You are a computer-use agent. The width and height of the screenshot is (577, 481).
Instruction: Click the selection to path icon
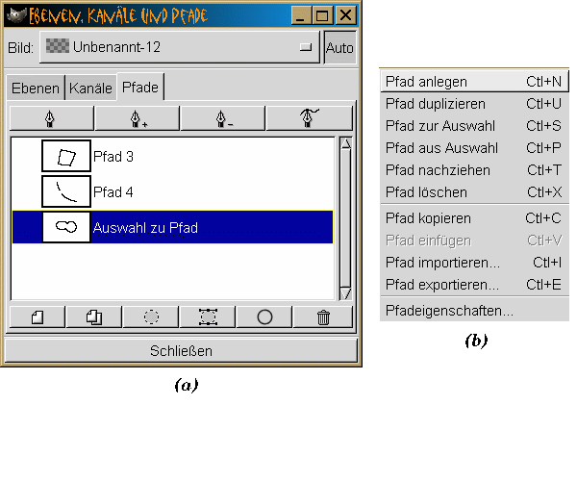208,316
